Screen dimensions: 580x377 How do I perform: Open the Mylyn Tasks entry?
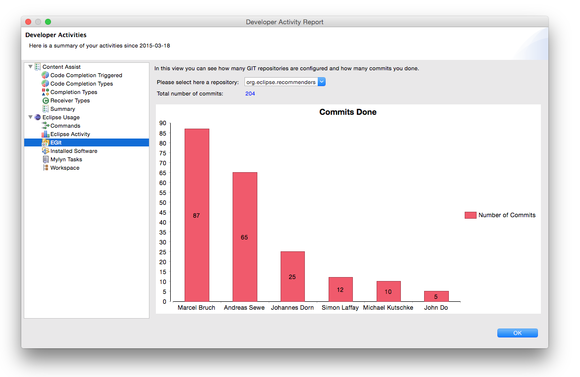66,159
